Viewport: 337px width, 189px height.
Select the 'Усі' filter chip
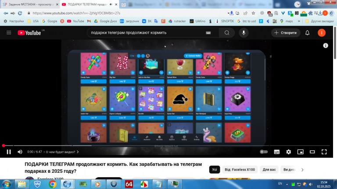pos(215,169)
